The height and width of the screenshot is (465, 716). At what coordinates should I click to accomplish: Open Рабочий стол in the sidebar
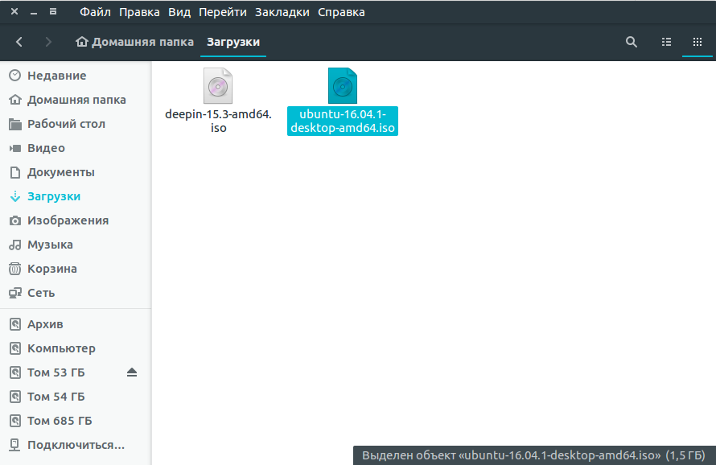point(76,124)
